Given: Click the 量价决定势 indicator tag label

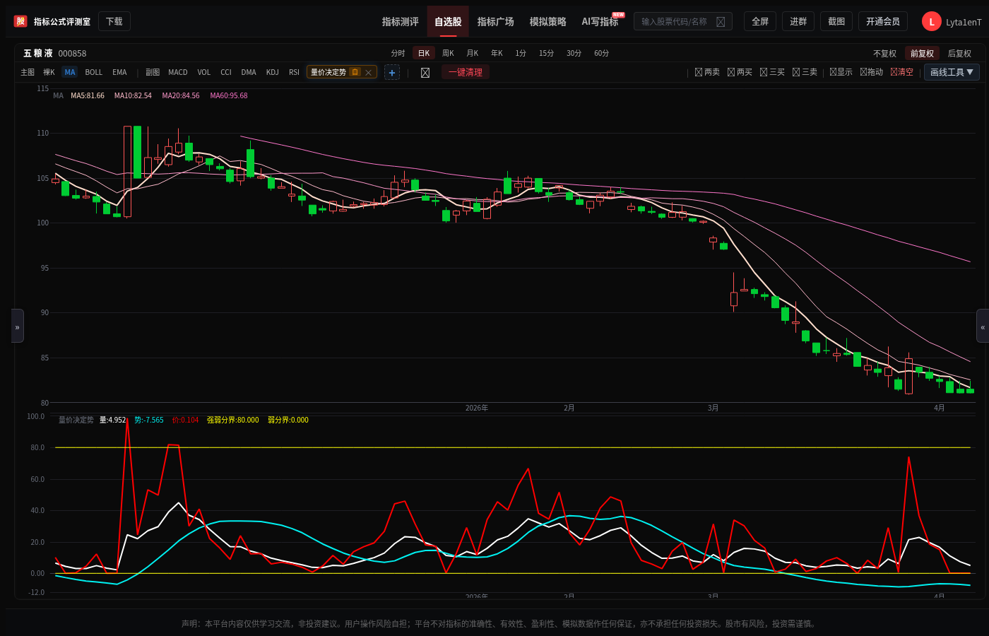Looking at the screenshot, I should 328,72.
